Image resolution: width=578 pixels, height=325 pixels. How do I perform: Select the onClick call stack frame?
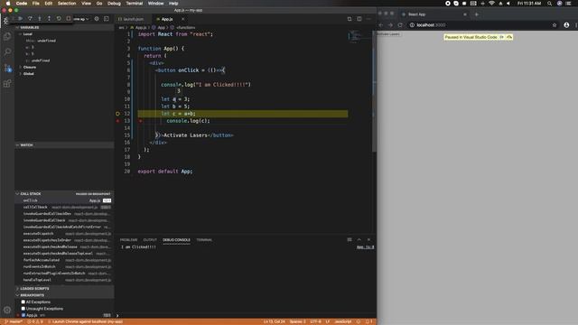point(64,200)
